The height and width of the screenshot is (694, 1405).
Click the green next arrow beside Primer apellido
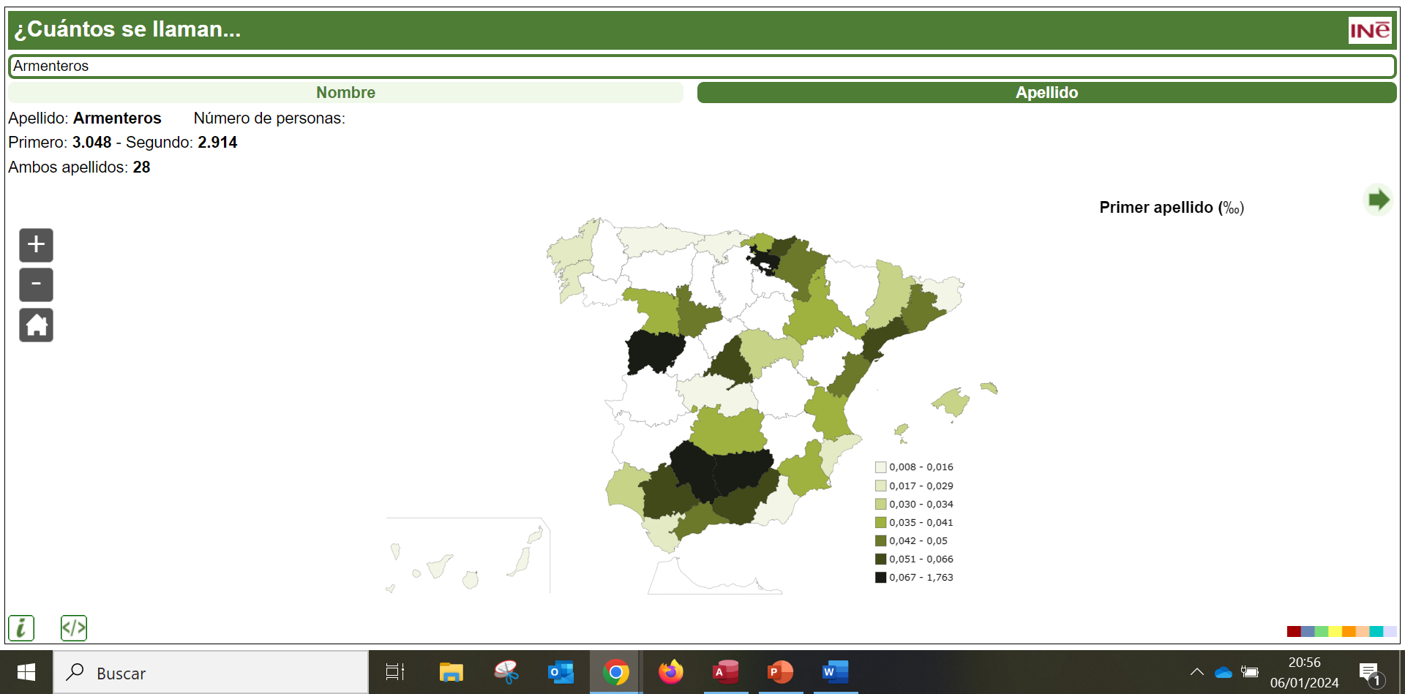1378,200
